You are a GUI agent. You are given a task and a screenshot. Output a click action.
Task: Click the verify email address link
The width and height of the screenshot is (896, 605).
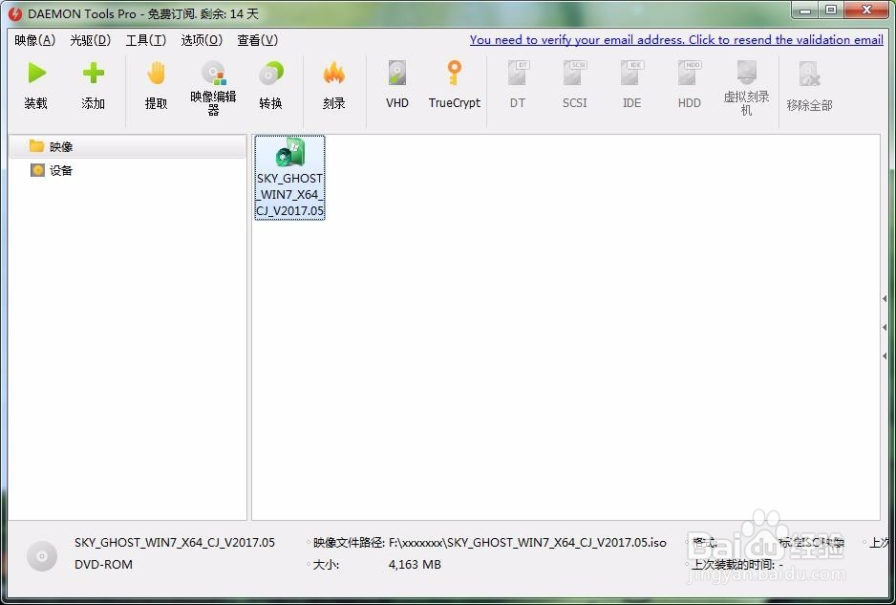(676, 40)
